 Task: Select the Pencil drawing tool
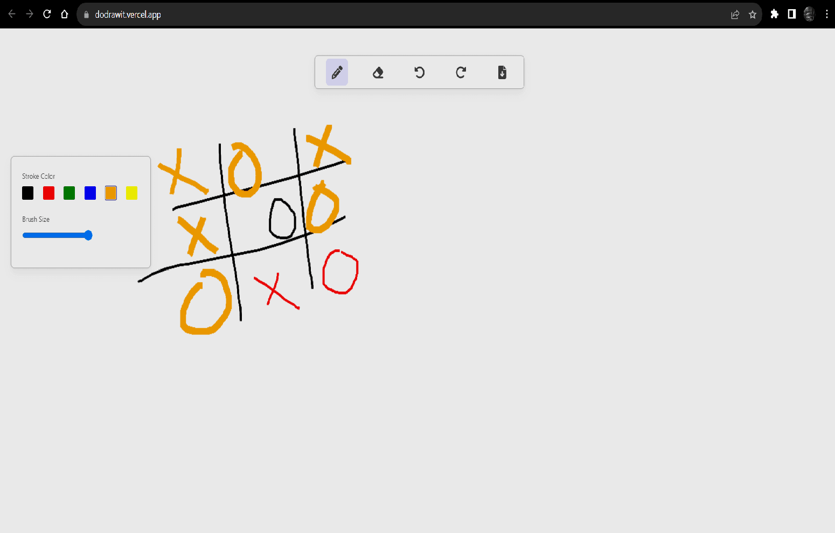pyautogui.click(x=337, y=72)
